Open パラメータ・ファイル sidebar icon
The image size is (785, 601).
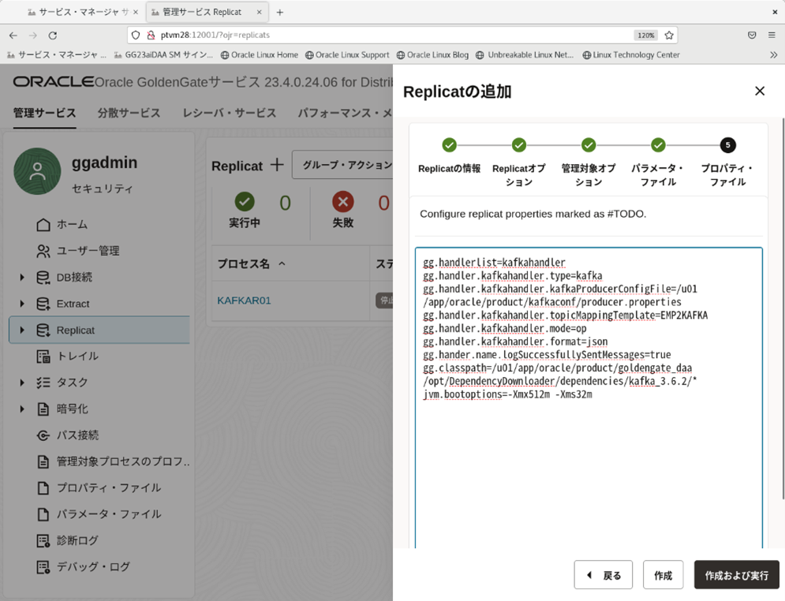(x=43, y=514)
